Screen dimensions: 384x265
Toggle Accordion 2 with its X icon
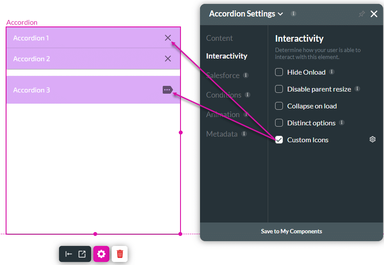click(x=168, y=59)
